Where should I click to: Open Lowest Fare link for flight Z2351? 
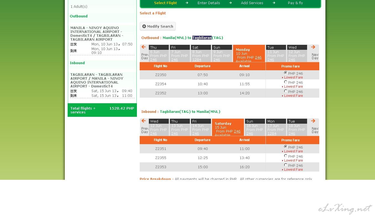[x=293, y=151]
